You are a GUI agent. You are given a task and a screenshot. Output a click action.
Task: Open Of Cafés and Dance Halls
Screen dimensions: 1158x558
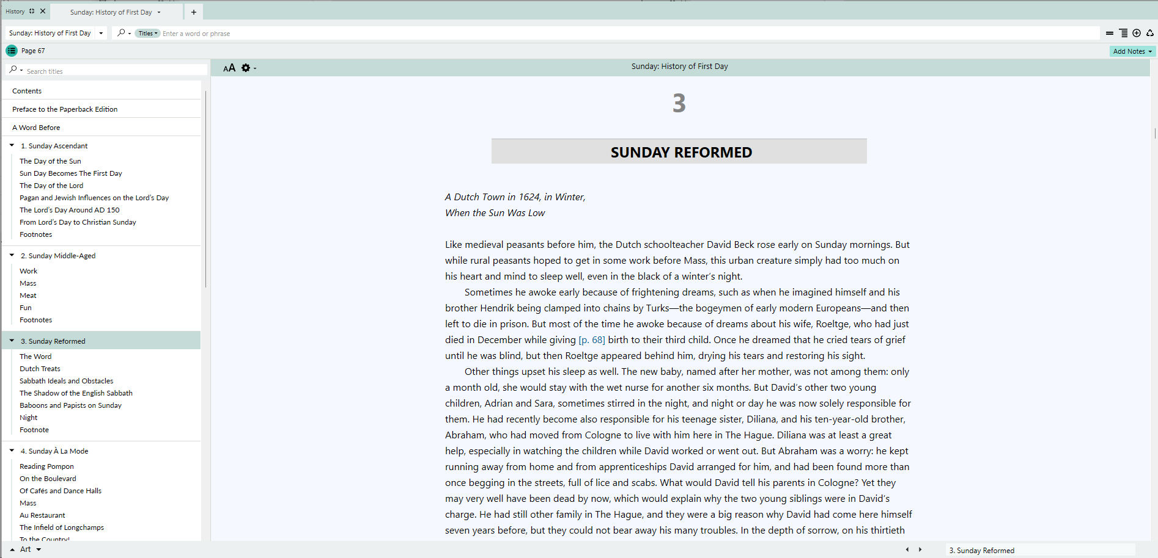61,491
